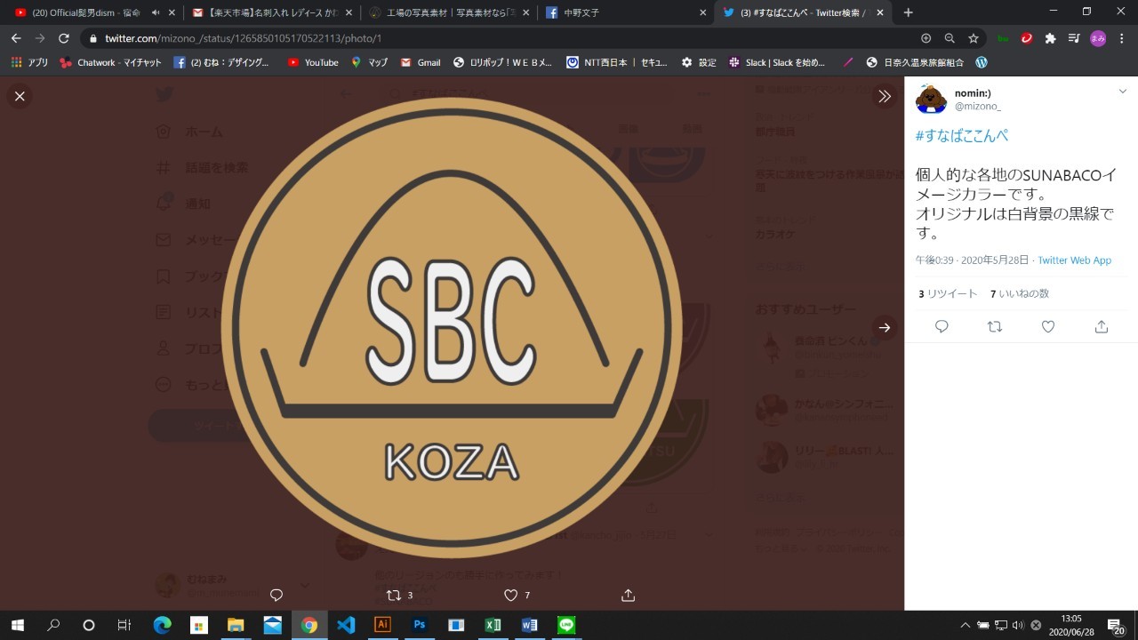Like heart in right tweet panel
This screenshot has width=1138, height=640.
click(x=1048, y=326)
